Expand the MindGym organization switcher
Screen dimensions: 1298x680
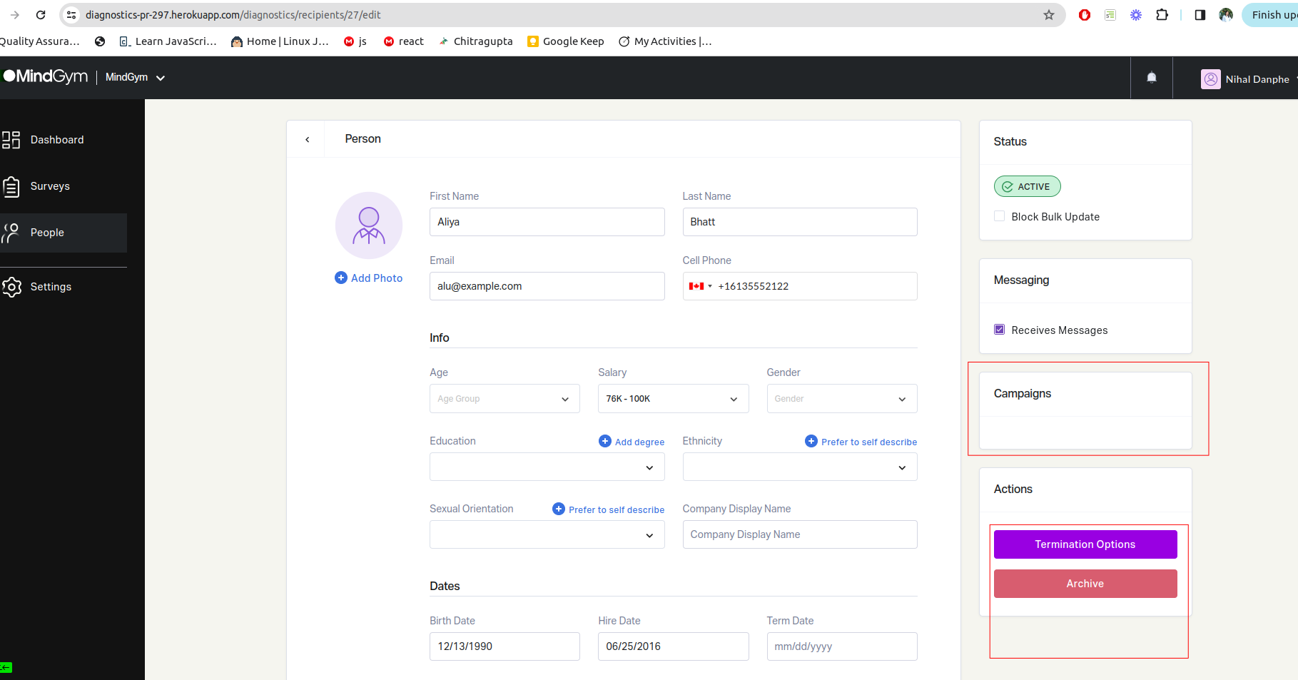(135, 77)
